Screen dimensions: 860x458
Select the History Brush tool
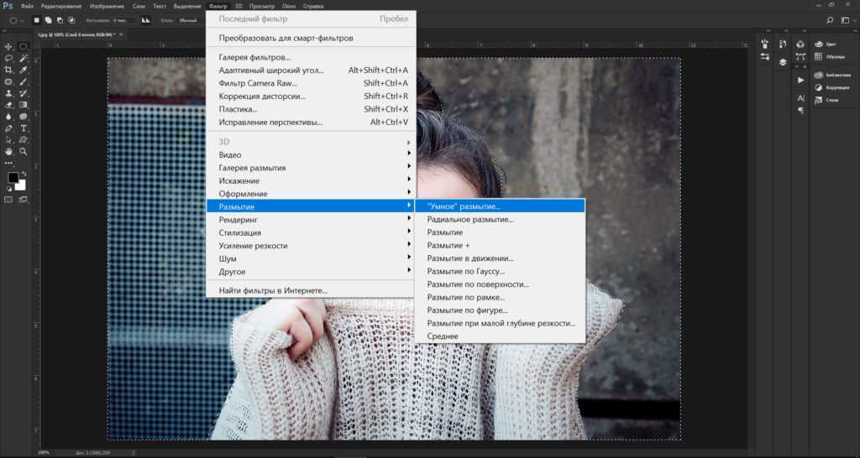click(x=23, y=93)
